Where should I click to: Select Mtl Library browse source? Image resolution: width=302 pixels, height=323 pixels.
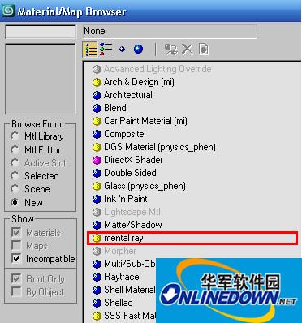(x=15, y=136)
